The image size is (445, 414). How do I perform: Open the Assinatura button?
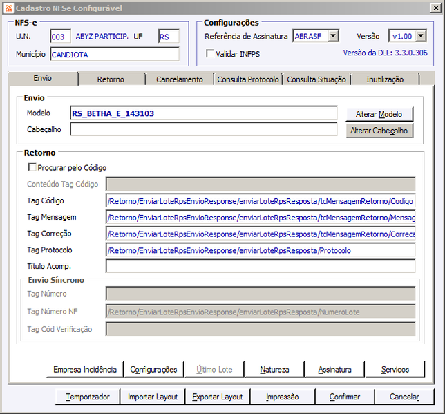tap(334, 369)
